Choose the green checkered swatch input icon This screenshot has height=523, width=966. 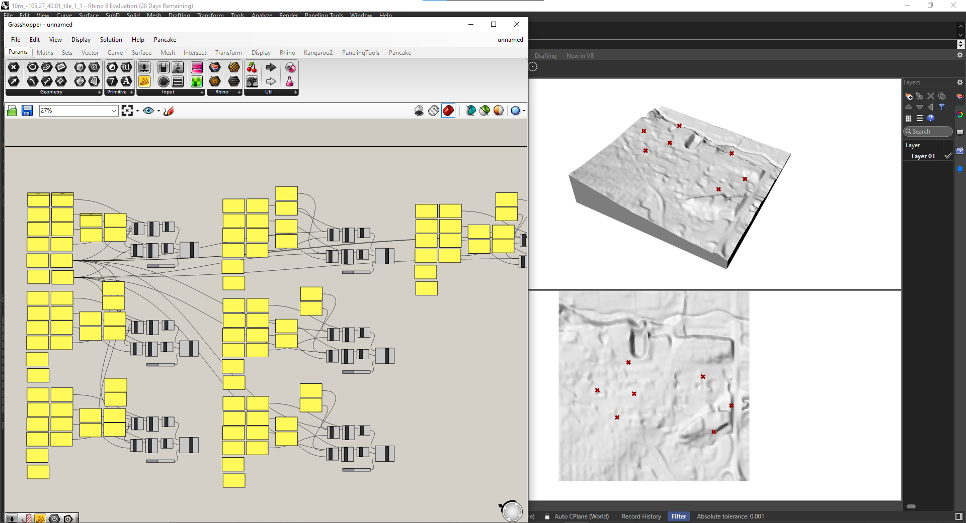[x=197, y=81]
